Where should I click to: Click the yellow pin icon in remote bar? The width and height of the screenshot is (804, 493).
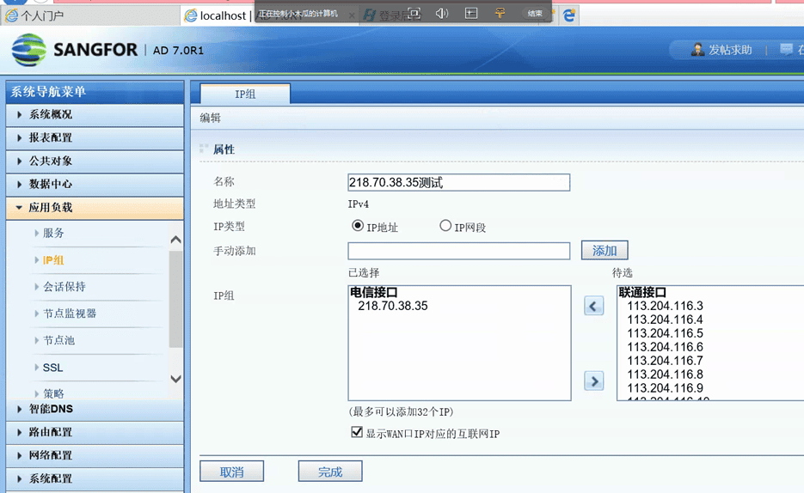pyautogui.click(x=500, y=13)
